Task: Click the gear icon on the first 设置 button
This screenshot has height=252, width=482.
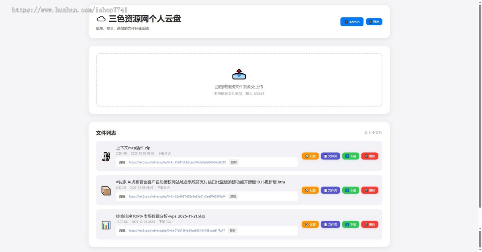Action: point(306,156)
